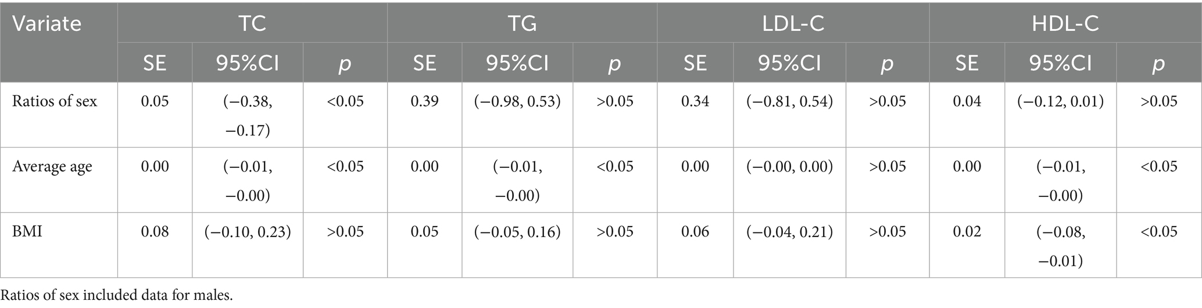Click the footnote about ratios of sex
Screen dimensions: 1202x308
pyautogui.click(x=117, y=295)
